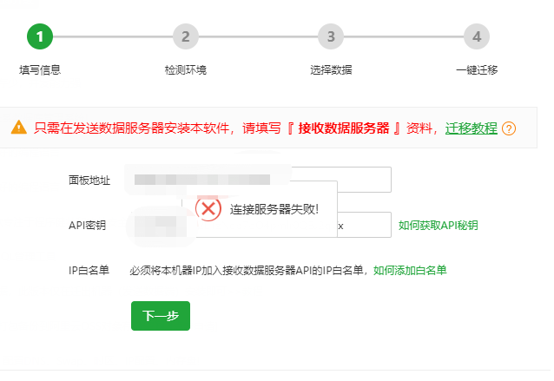Select the 填写信息 step label
The width and height of the screenshot is (554, 381).
pos(40,70)
